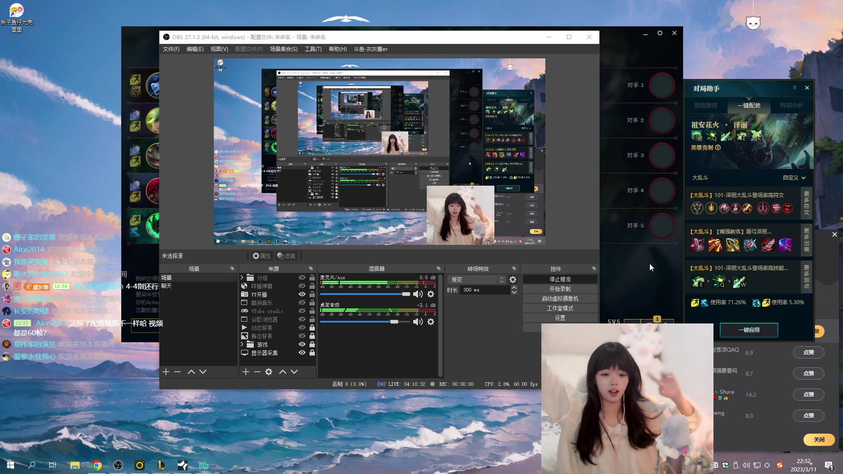The width and height of the screenshot is (843, 474).
Task: Undock the 场景 panel via its popout icon
Action: 232,269
